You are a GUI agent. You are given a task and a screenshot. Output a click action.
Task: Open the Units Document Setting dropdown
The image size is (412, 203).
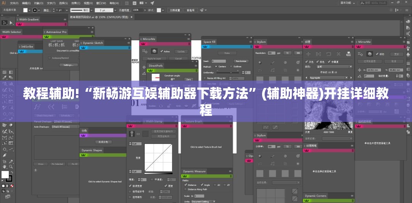(x=203, y=201)
